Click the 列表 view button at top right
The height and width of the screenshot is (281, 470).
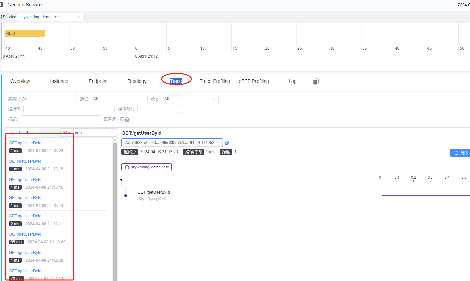461,153
